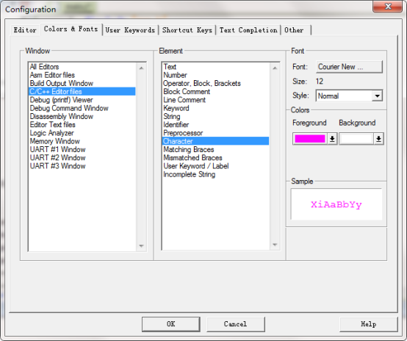
Task: Click the Element list scroll down arrow
Action: tap(275, 245)
